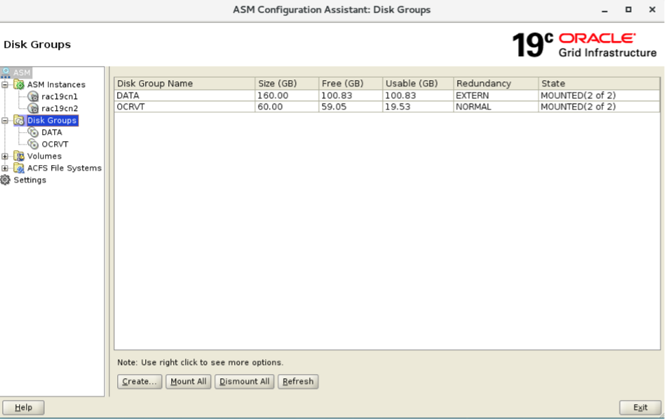The image size is (666, 420).
Task: Click MOUNTED(2 of 2) state for OCRVT
Action: [x=600, y=107]
